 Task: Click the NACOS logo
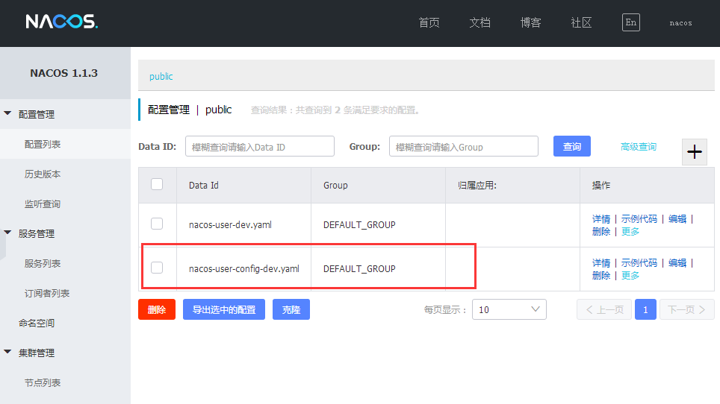point(61,22)
